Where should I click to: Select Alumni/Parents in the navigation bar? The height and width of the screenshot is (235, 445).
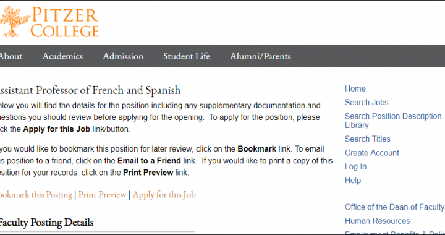260,56
